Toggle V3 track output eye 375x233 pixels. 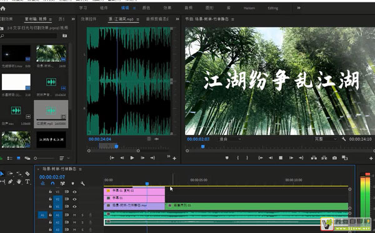pyautogui.click(x=74, y=192)
